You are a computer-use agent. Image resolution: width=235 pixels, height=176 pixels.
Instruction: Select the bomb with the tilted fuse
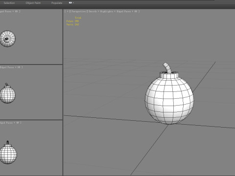click(7, 93)
